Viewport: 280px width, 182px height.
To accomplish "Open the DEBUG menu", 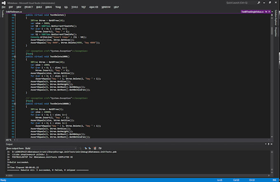I will click(x=49, y=7).
